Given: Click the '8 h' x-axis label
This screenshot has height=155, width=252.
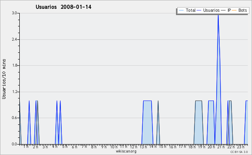Looking at the screenshot, I should (x=94, y=147).
